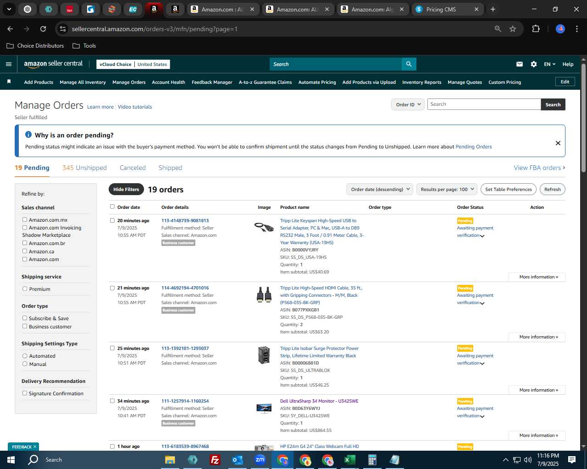This screenshot has width=587, height=469.
Task: Open the browser extensions puzzle icon
Action: [536, 29]
